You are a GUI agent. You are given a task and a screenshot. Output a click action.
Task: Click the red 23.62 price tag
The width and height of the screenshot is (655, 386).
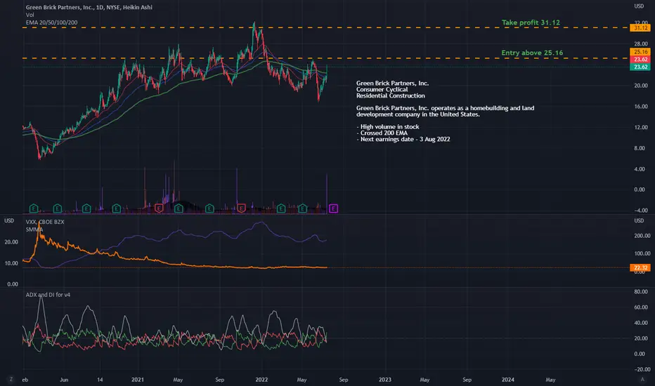tap(640, 59)
